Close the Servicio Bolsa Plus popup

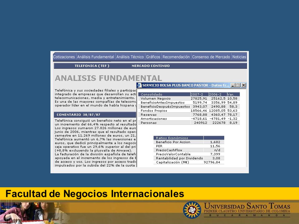click(x=244, y=85)
